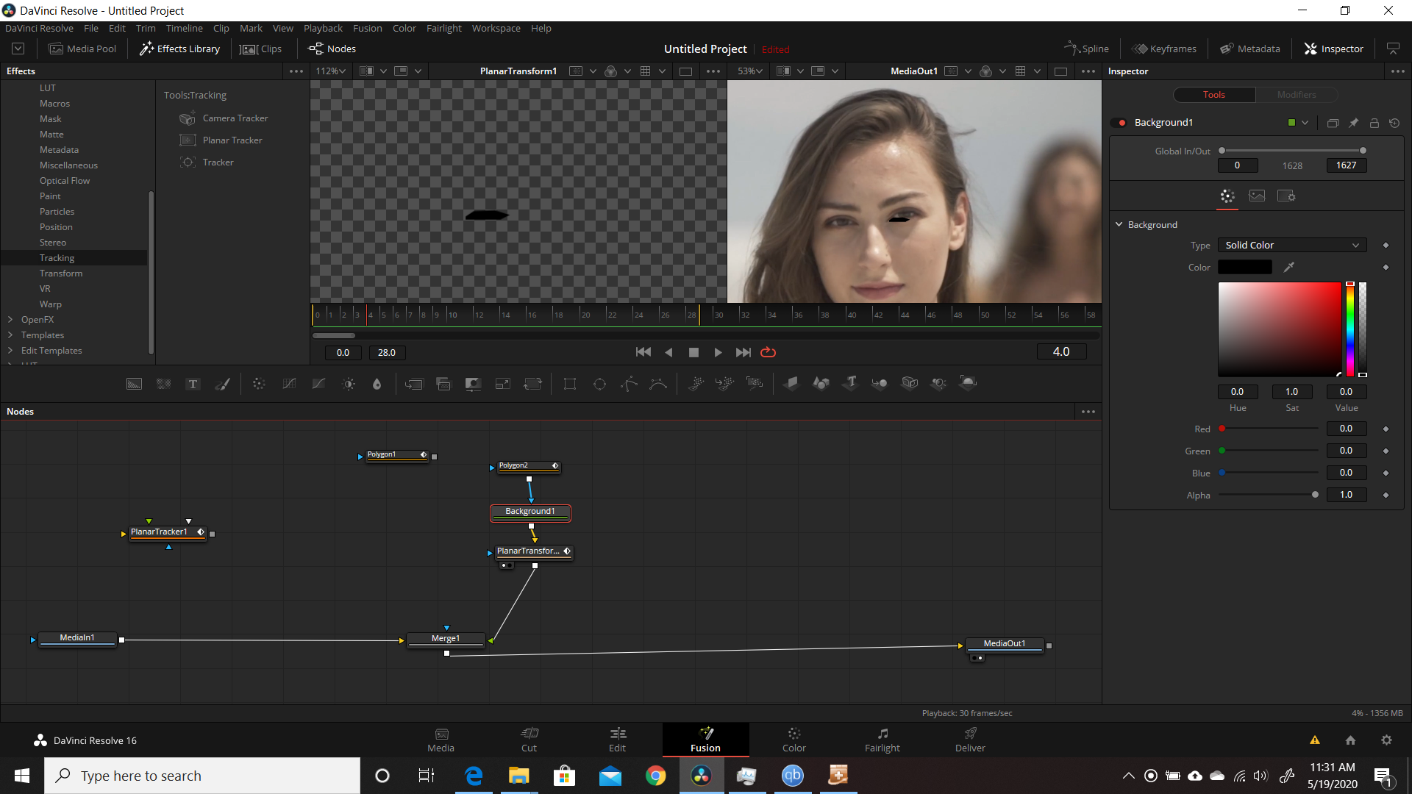Add a pRender particle node
The width and height of the screenshot is (1412, 794).
tap(755, 383)
